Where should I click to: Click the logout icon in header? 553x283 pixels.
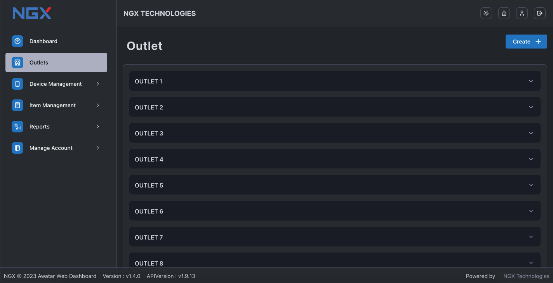point(540,13)
